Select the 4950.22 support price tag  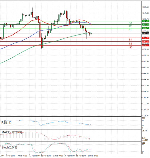[x=145, y=45]
